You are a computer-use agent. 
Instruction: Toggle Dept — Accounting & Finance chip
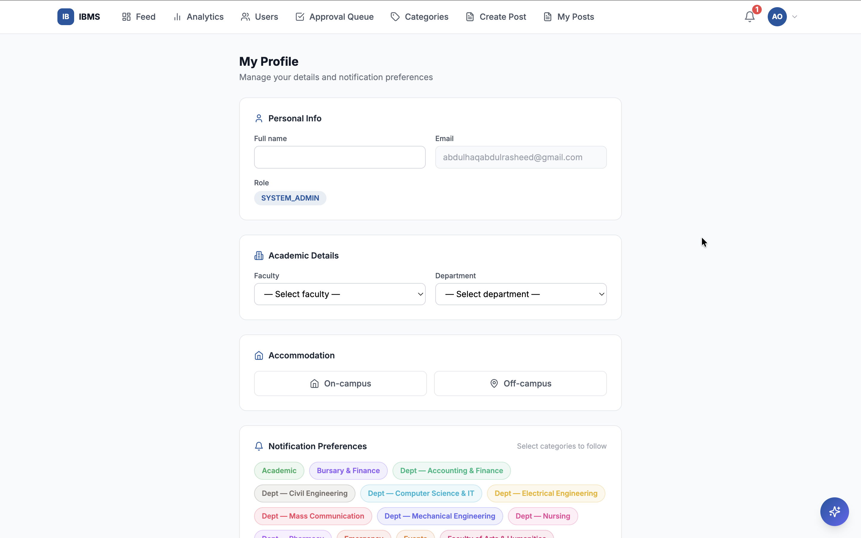click(451, 470)
